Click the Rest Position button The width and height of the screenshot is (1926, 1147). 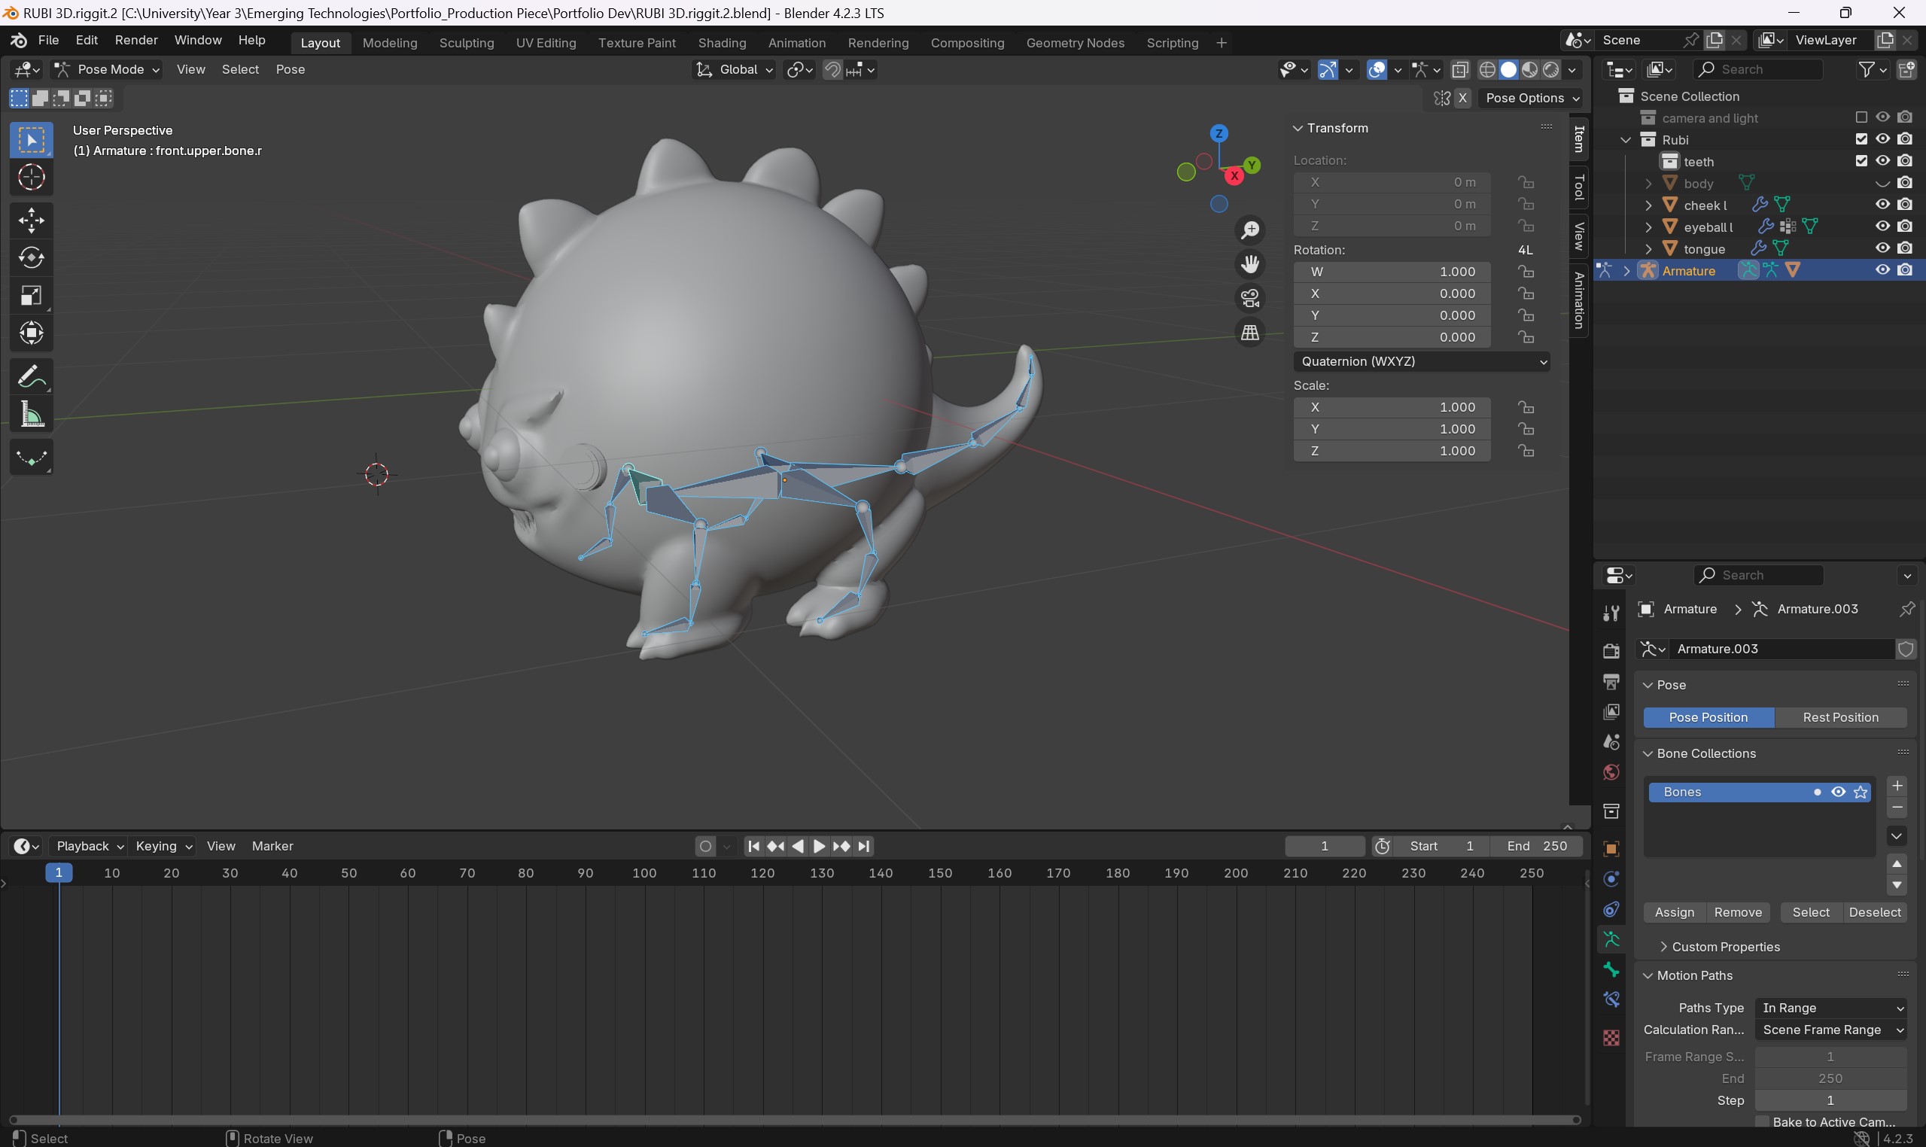(x=1840, y=716)
